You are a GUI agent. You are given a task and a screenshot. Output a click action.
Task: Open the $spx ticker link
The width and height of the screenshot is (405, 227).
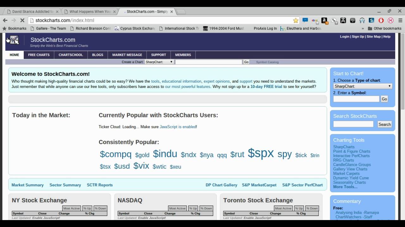click(x=261, y=153)
